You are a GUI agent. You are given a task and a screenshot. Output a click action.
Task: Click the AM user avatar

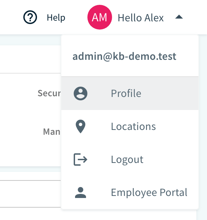(x=100, y=17)
